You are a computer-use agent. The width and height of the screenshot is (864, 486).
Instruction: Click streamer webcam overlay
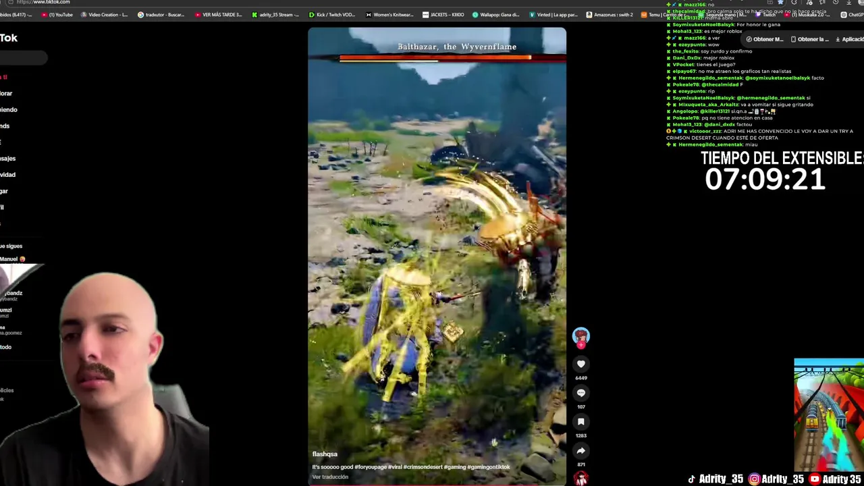point(105,378)
